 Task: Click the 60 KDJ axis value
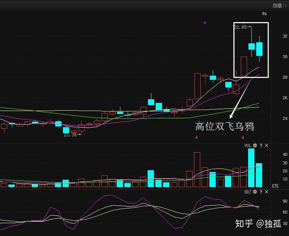285,212
